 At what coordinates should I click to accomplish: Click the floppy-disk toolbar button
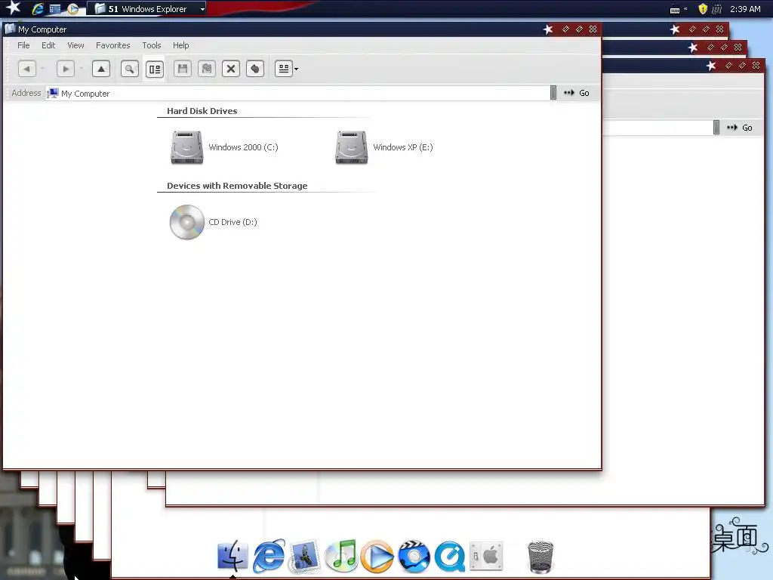tap(183, 69)
